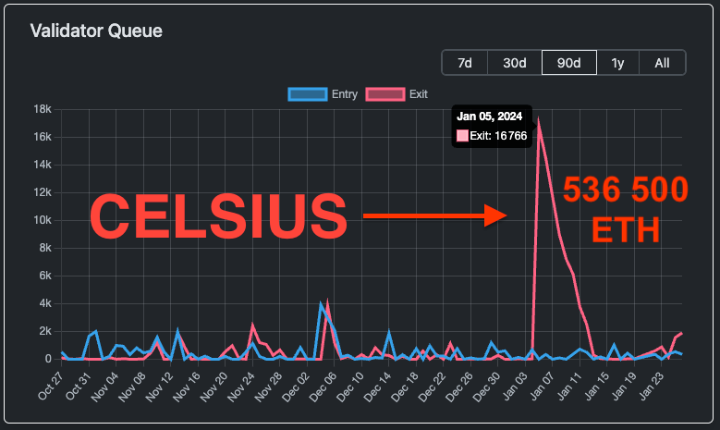The image size is (720, 430).
Task: Click the 2k y-axis label
Action: click(x=45, y=331)
